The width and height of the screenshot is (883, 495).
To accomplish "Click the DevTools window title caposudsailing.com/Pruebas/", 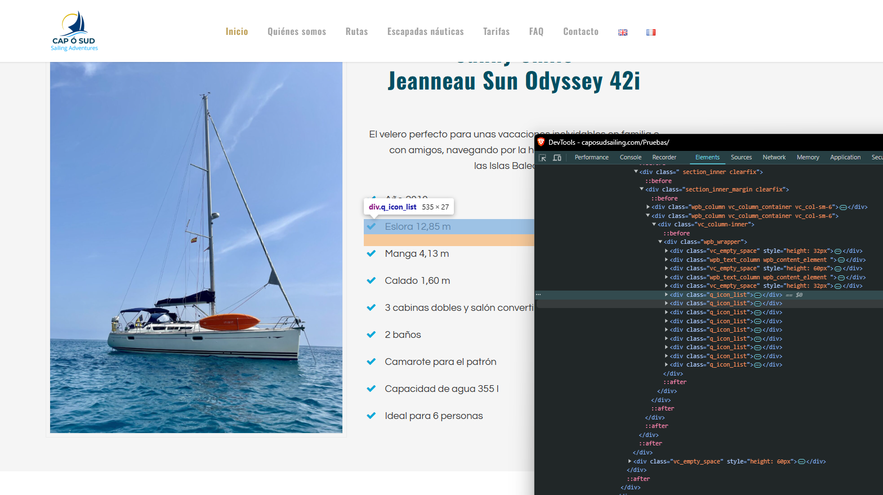I will pyautogui.click(x=609, y=142).
